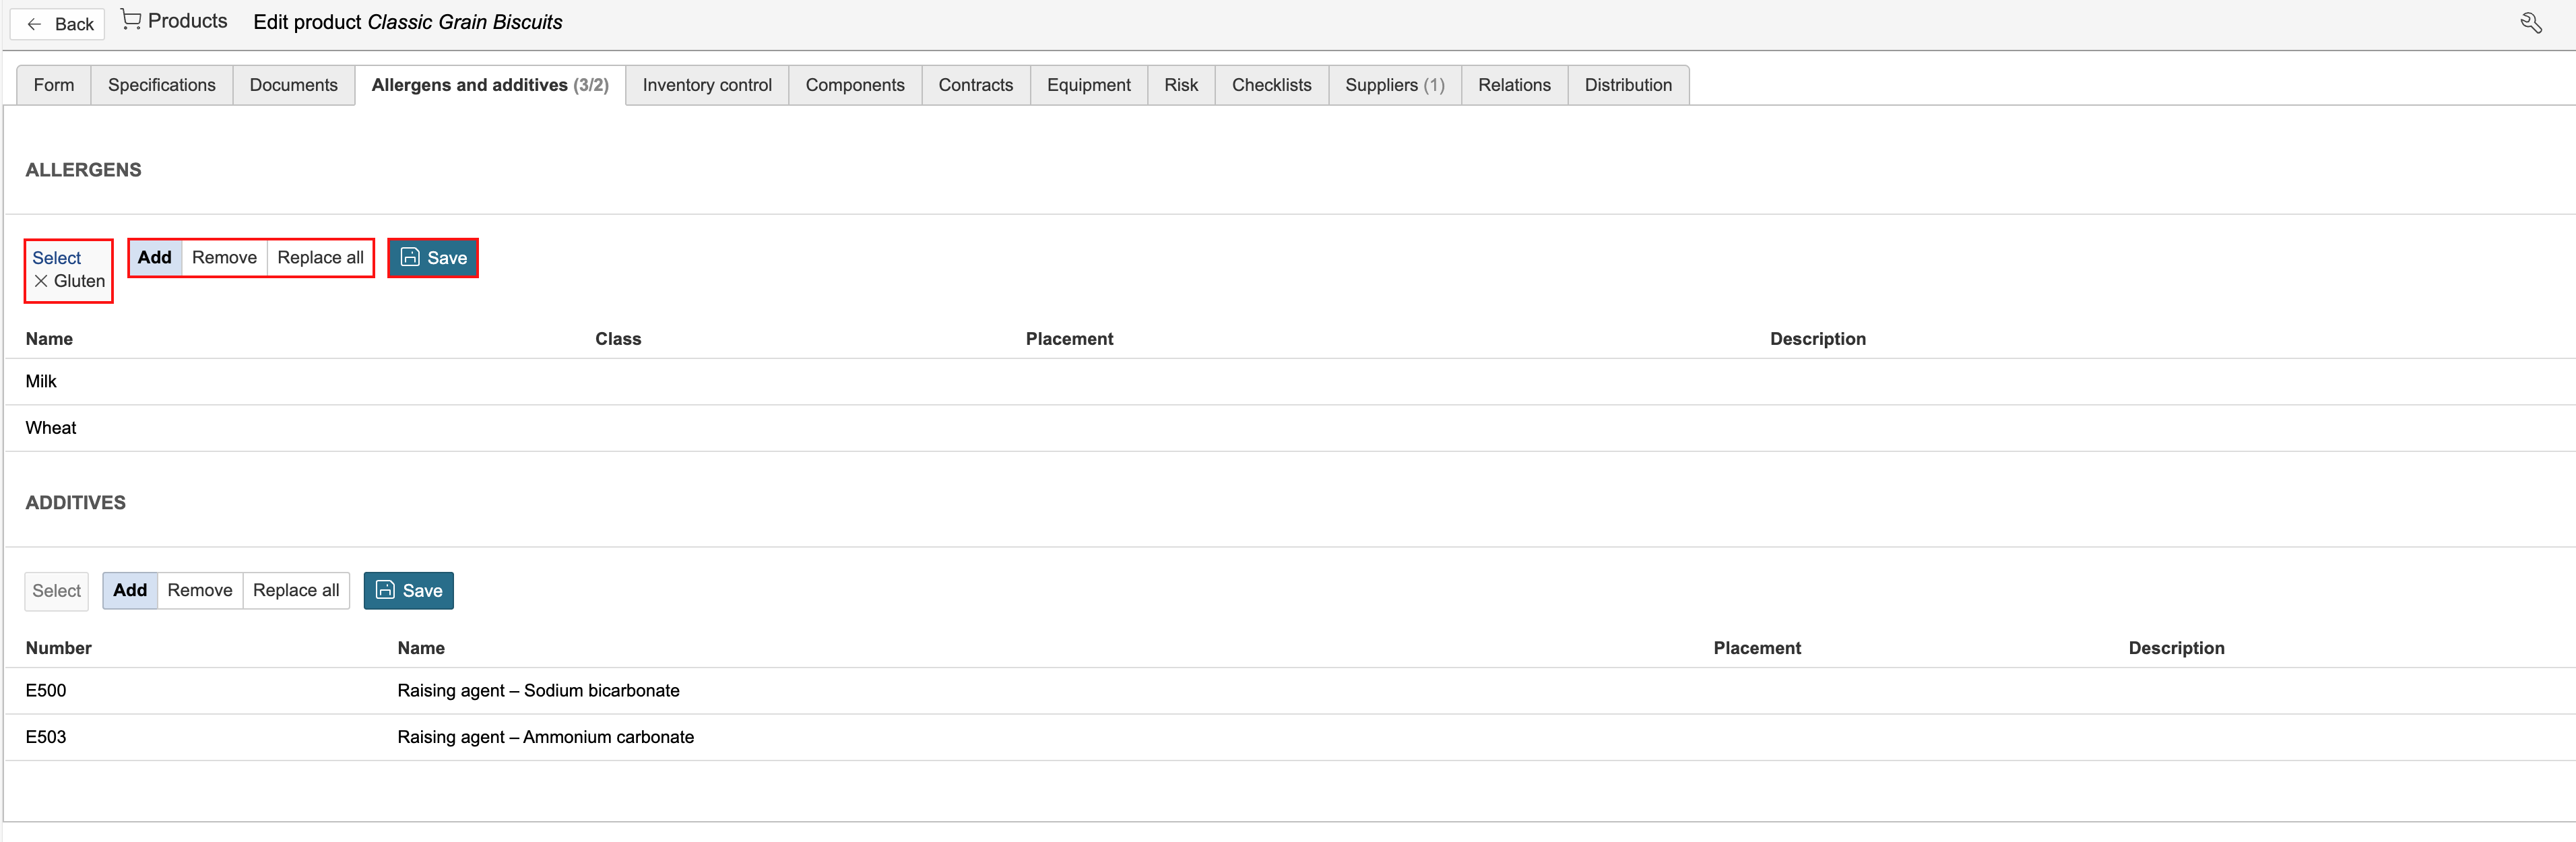This screenshot has height=842, width=2576.
Task: Switch to the Specifications tab
Action: [x=162, y=85]
